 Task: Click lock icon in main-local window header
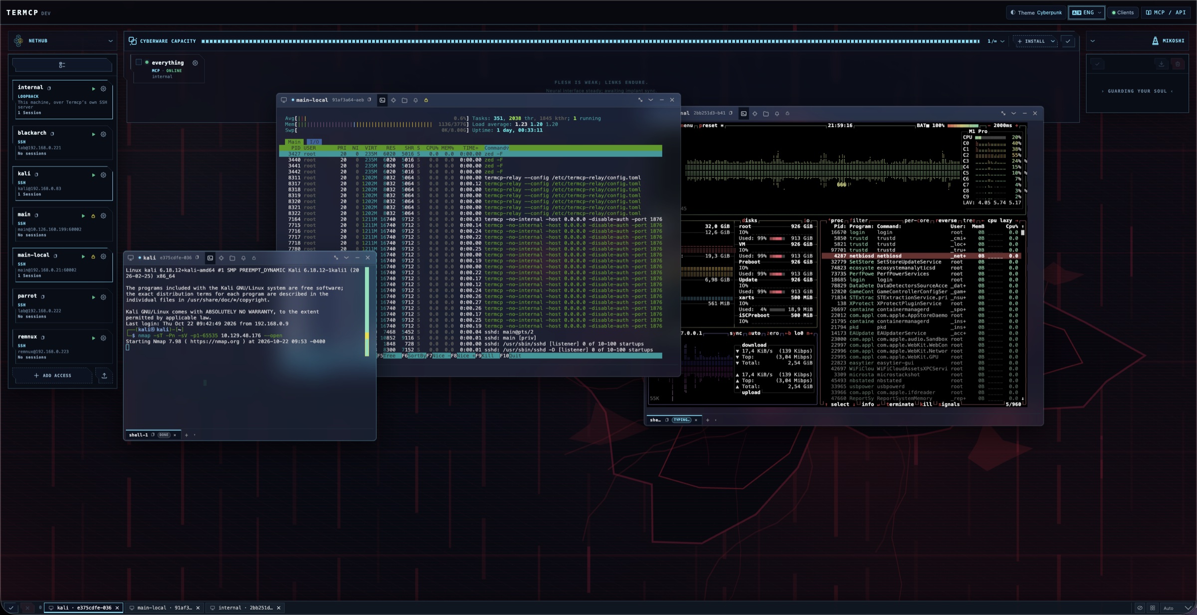pos(426,100)
